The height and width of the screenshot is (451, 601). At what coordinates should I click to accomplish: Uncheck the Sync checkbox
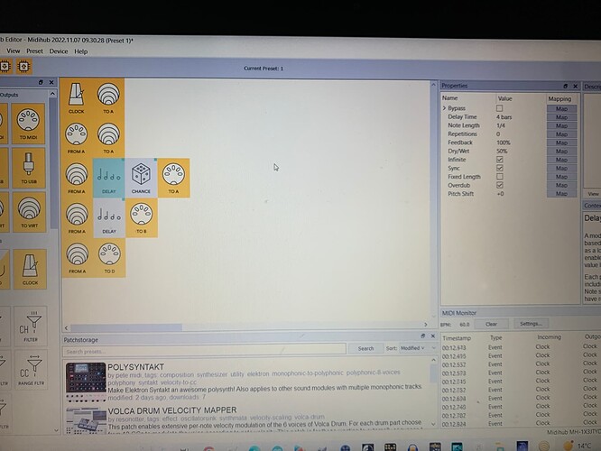pos(500,168)
